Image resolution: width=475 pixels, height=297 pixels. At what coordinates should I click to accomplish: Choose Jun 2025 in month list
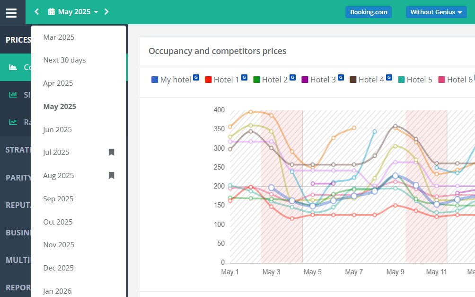[57, 129]
